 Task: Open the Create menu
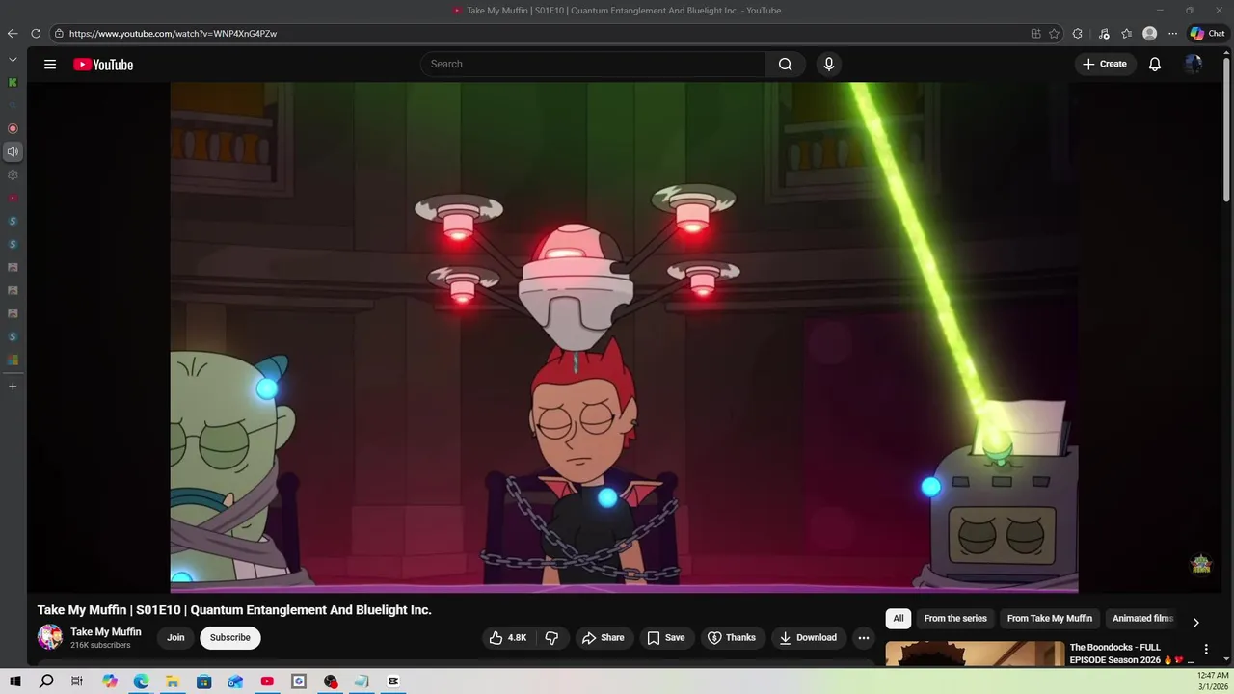(1105, 64)
